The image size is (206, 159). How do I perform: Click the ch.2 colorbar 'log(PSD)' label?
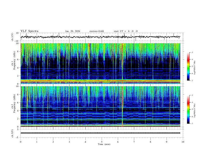195,110
